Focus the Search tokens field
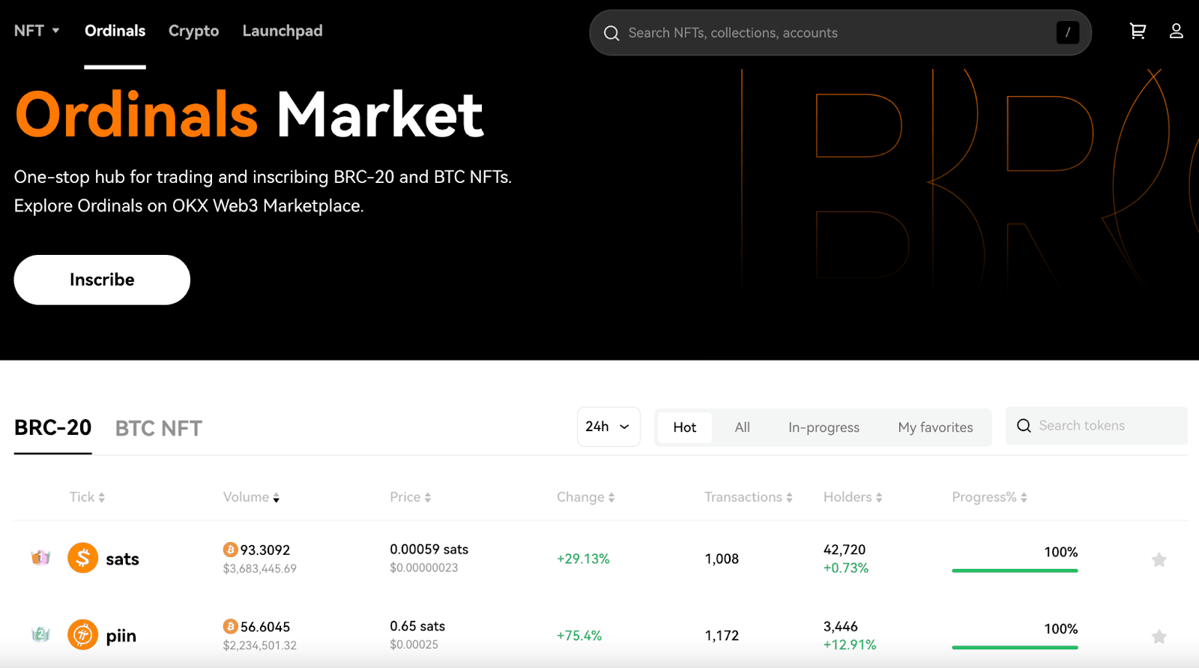 click(1096, 426)
